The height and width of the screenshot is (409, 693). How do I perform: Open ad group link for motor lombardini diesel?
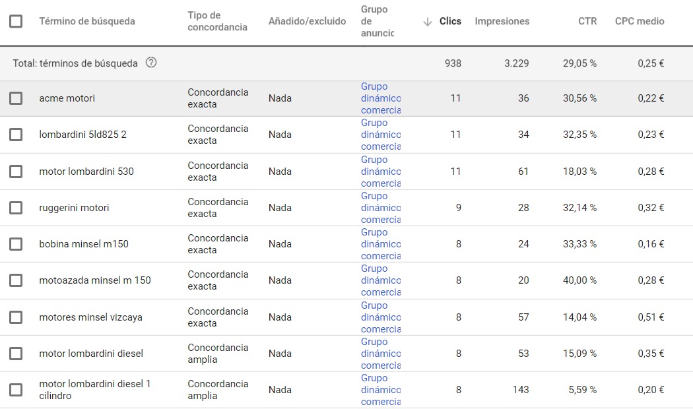[x=380, y=354]
